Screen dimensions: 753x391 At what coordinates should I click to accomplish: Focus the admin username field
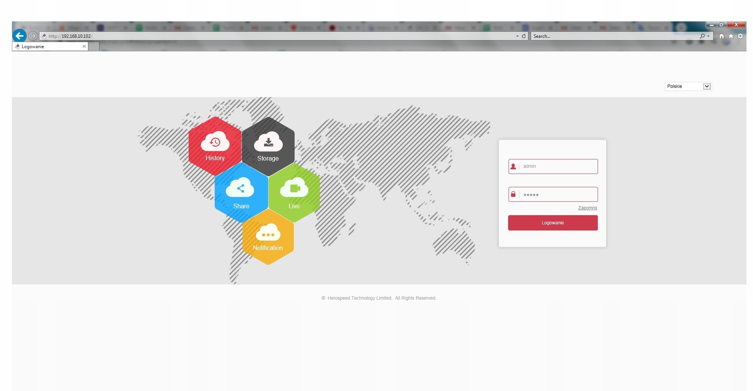(553, 166)
